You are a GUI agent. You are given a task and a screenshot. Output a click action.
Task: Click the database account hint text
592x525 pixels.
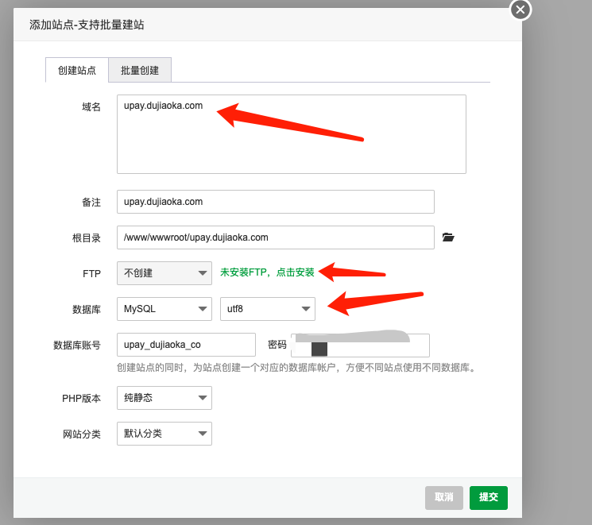296,368
